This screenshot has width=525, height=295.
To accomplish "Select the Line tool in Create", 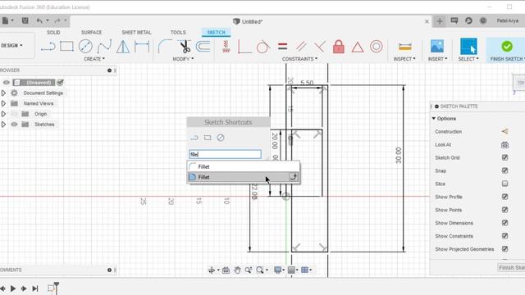I will tap(48, 47).
